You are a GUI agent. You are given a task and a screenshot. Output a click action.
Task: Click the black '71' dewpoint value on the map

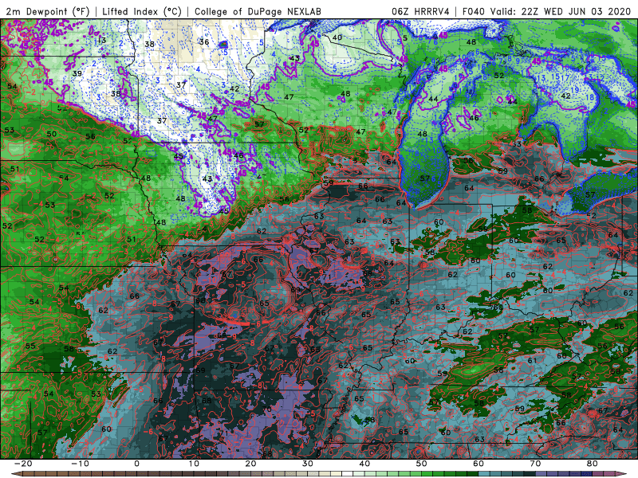[x=326, y=276]
